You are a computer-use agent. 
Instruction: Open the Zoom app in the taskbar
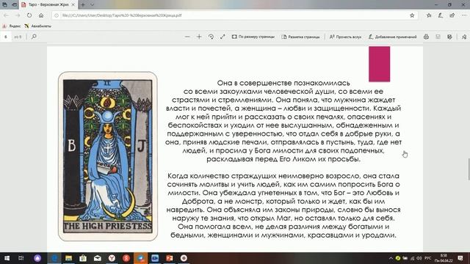pos(155,258)
